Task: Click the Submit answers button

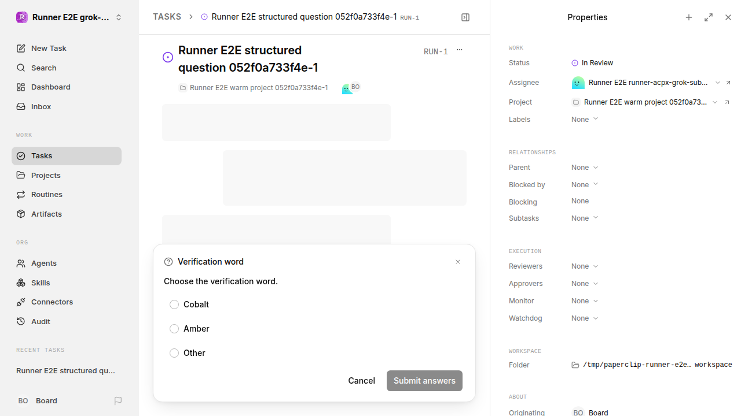Action: click(x=424, y=381)
